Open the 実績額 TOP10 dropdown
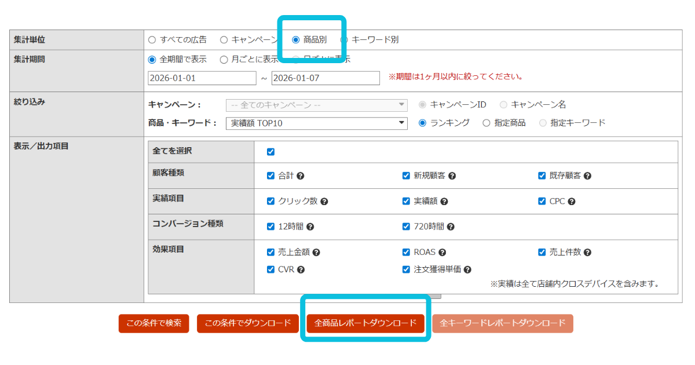The width and height of the screenshot is (695, 365). coord(317,123)
